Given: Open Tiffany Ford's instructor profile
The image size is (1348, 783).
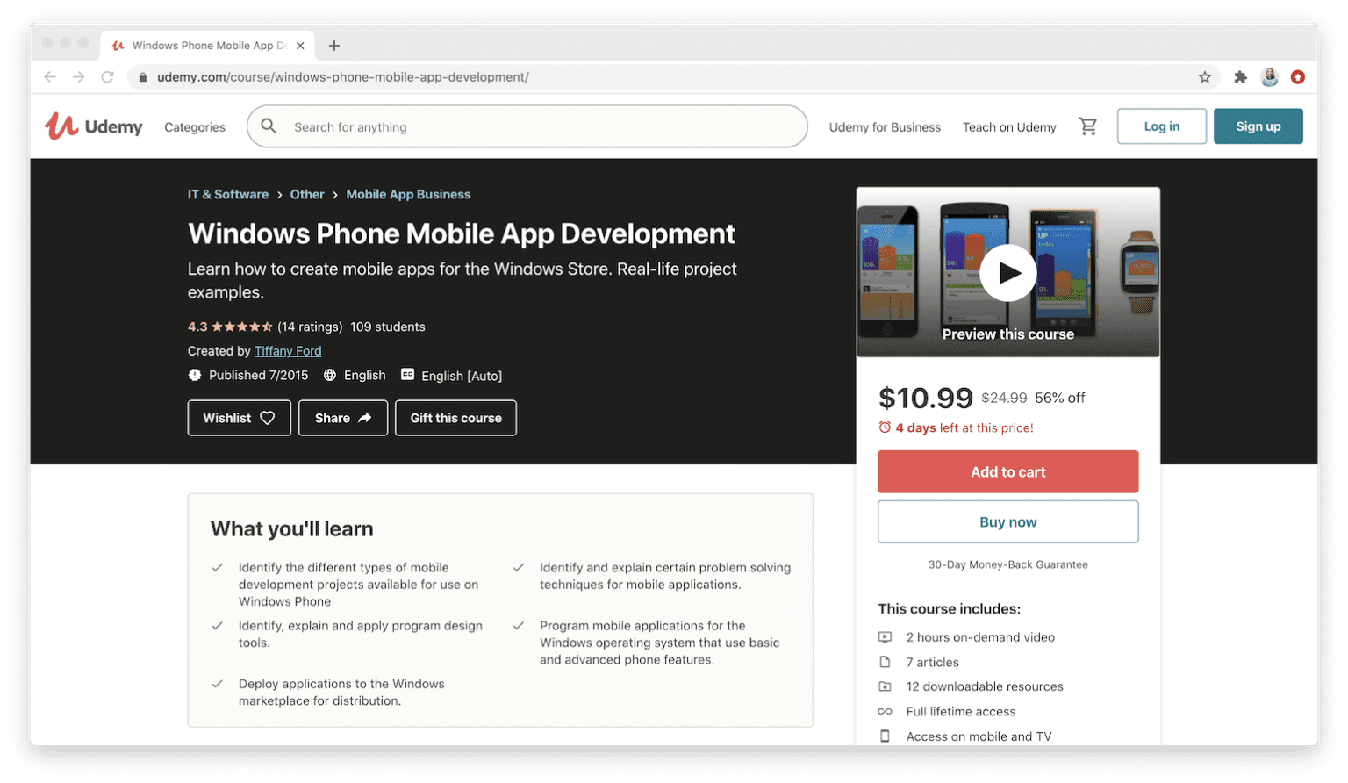Looking at the screenshot, I should [x=287, y=350].
